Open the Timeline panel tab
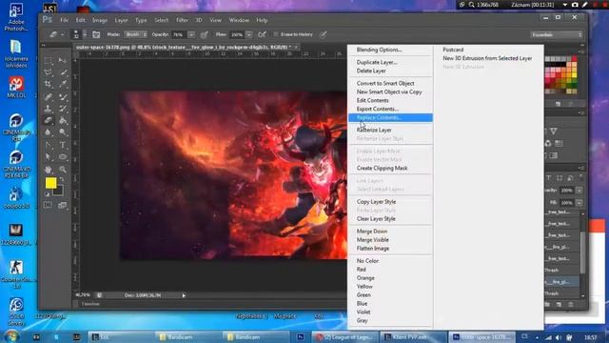This screenshot has height=343, width=609. 90,304
